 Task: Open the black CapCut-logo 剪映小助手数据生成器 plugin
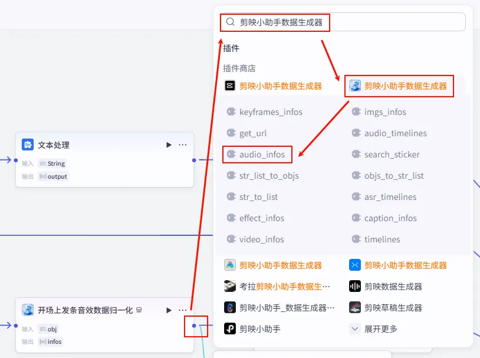tap(273, 86)
